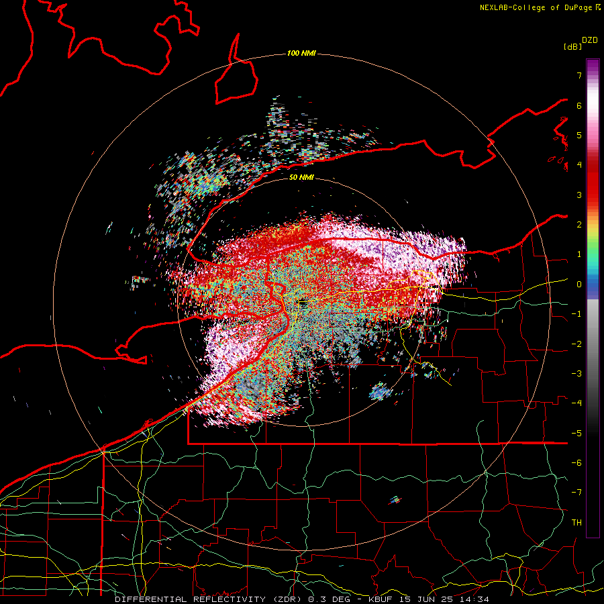Screen dimensions: 604x604
Task: Click the ZDR color scale bar
Action: coord(593,298)
